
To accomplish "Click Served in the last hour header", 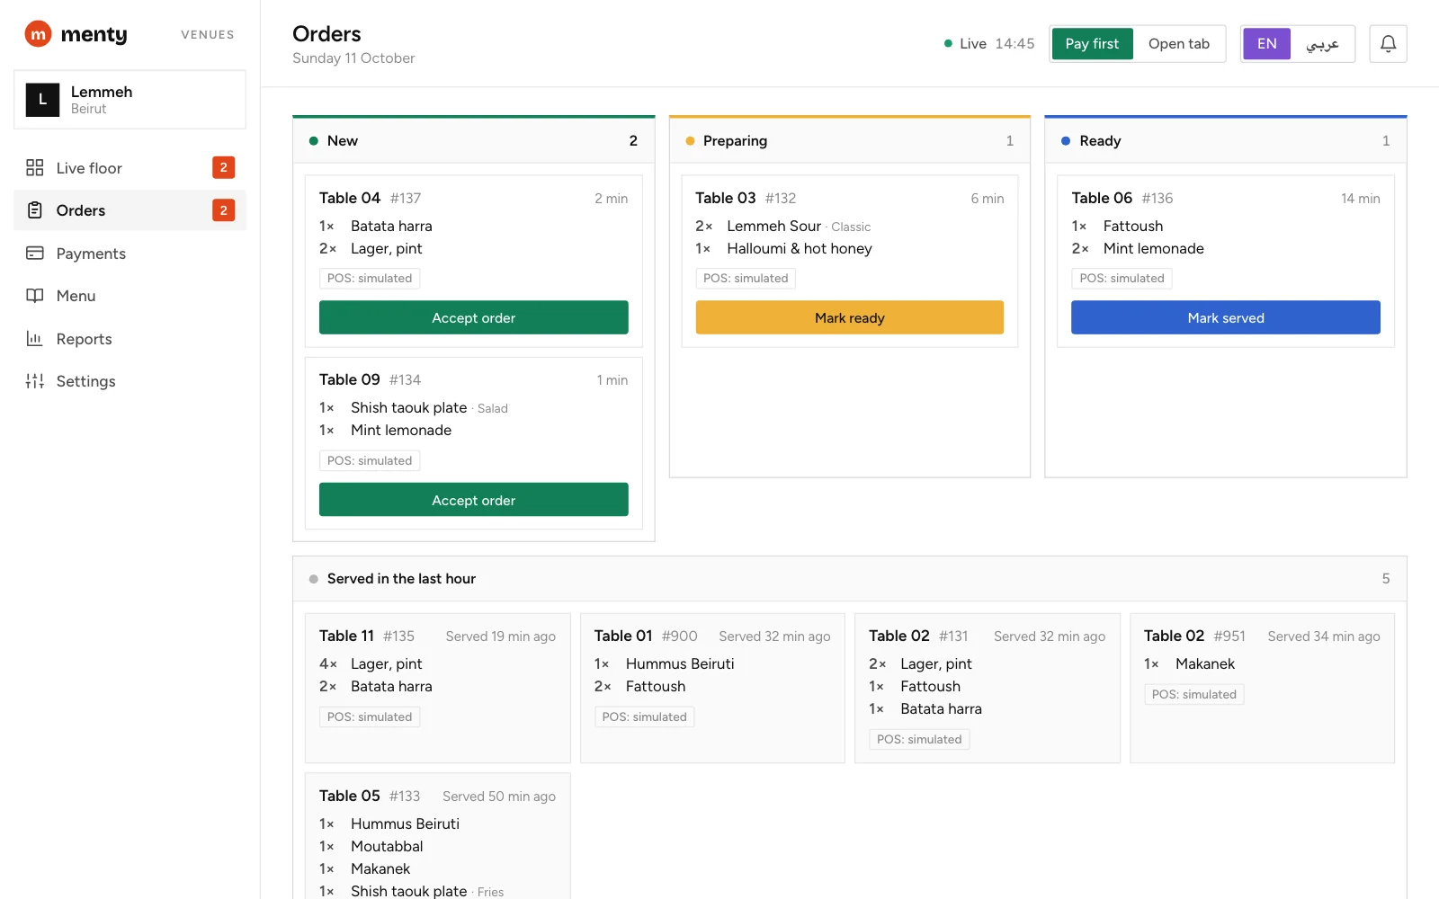I will coord(849,579).
